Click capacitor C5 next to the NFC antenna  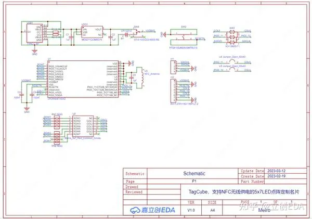tap(131, 78)
